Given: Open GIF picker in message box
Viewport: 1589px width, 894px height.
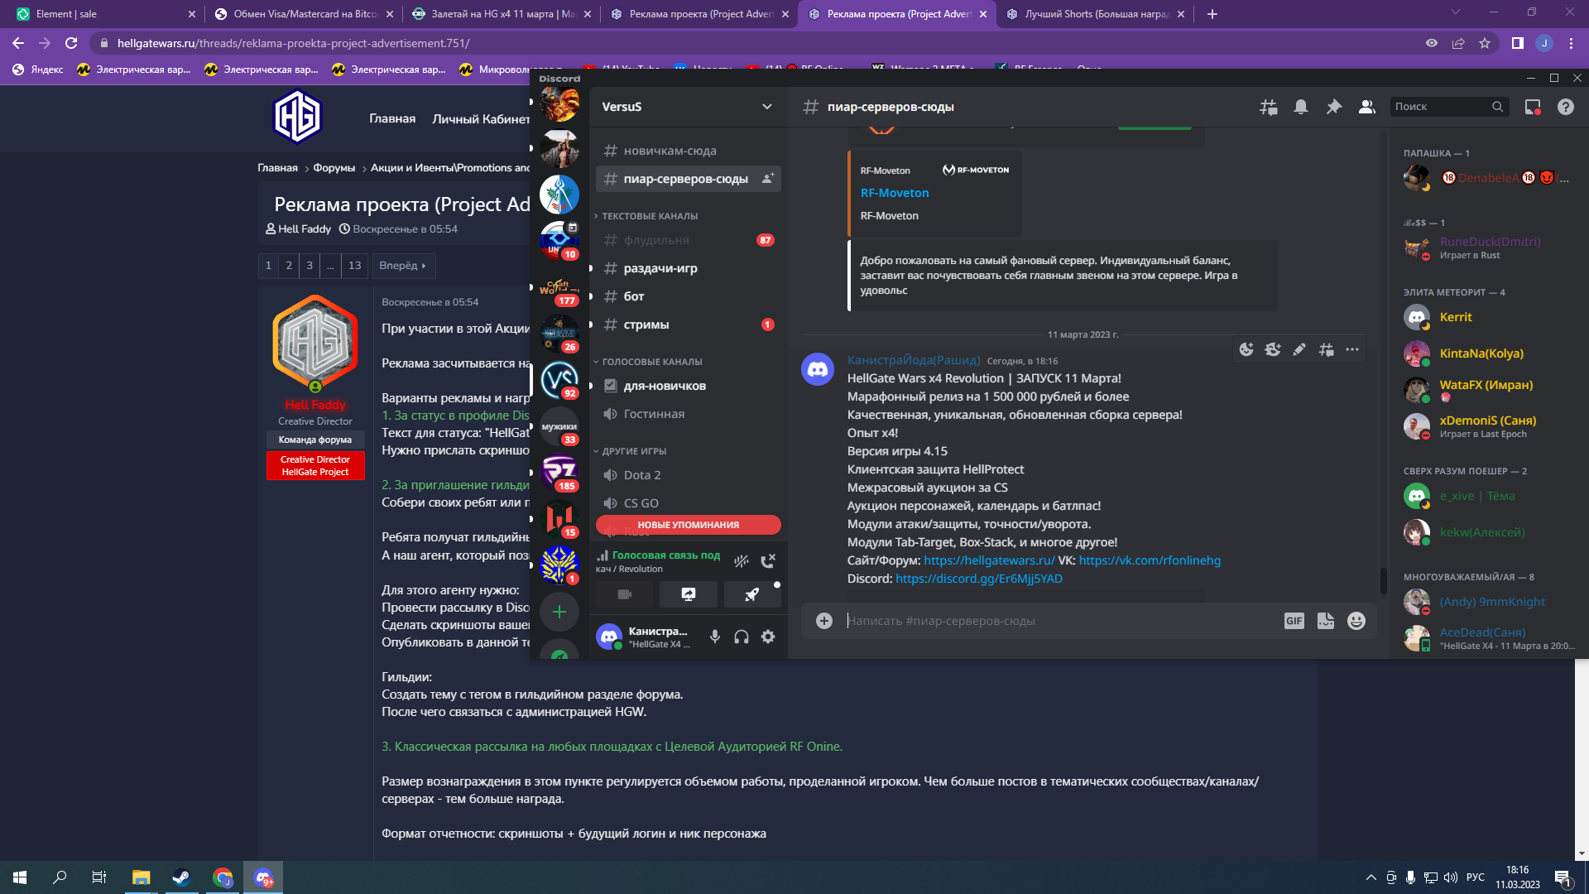Looking at the screenshot, I should tap(1294, 621).
